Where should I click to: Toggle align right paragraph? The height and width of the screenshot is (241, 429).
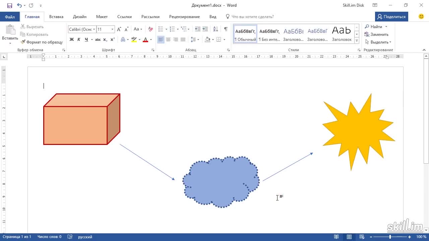pos(176,39)
